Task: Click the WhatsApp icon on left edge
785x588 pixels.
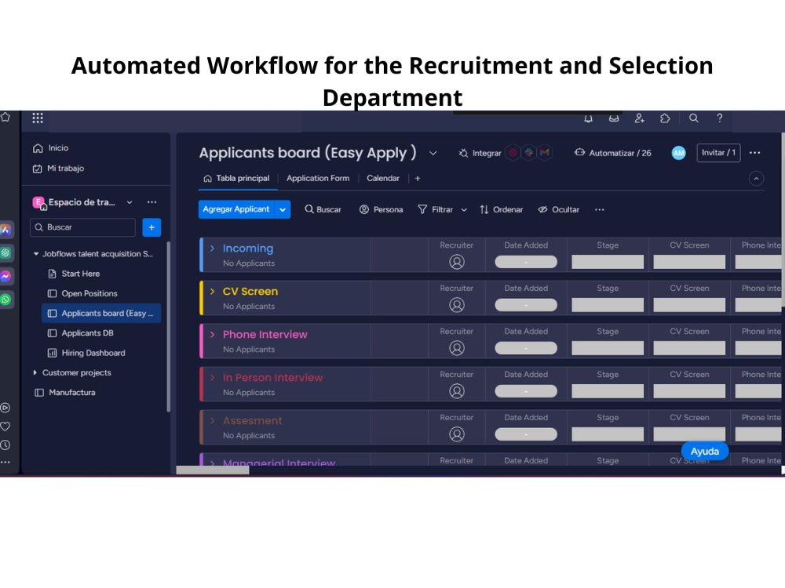Action: (x=7, y=299)
